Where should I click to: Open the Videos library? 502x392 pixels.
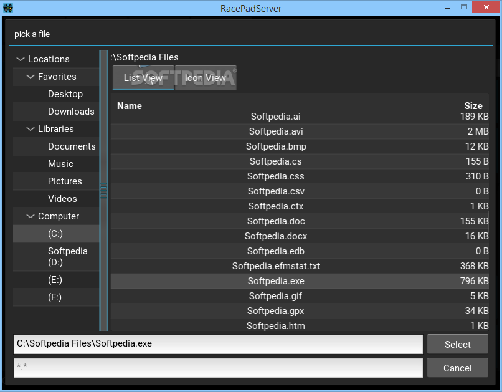pyautogui.click(x=62, y=199)
